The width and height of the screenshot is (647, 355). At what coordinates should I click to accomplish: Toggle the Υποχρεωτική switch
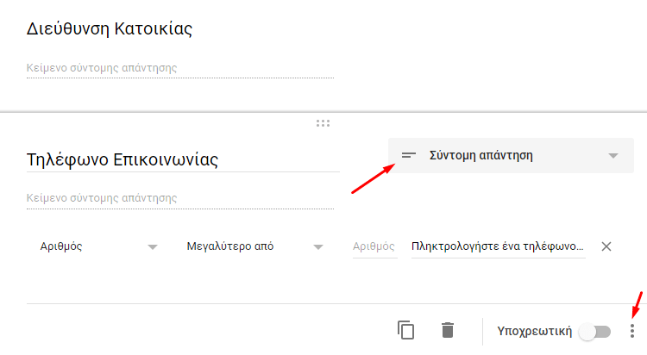594,332
